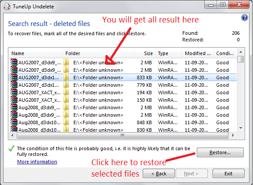Viewport: 253px width, 185px height.
Task: Click WinRAR icon of 150 KB row
Action: (14, 100)
